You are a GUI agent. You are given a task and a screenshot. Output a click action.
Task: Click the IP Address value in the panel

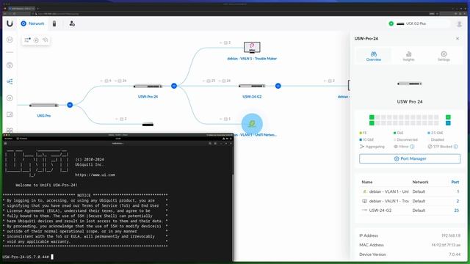pos(450,235)
